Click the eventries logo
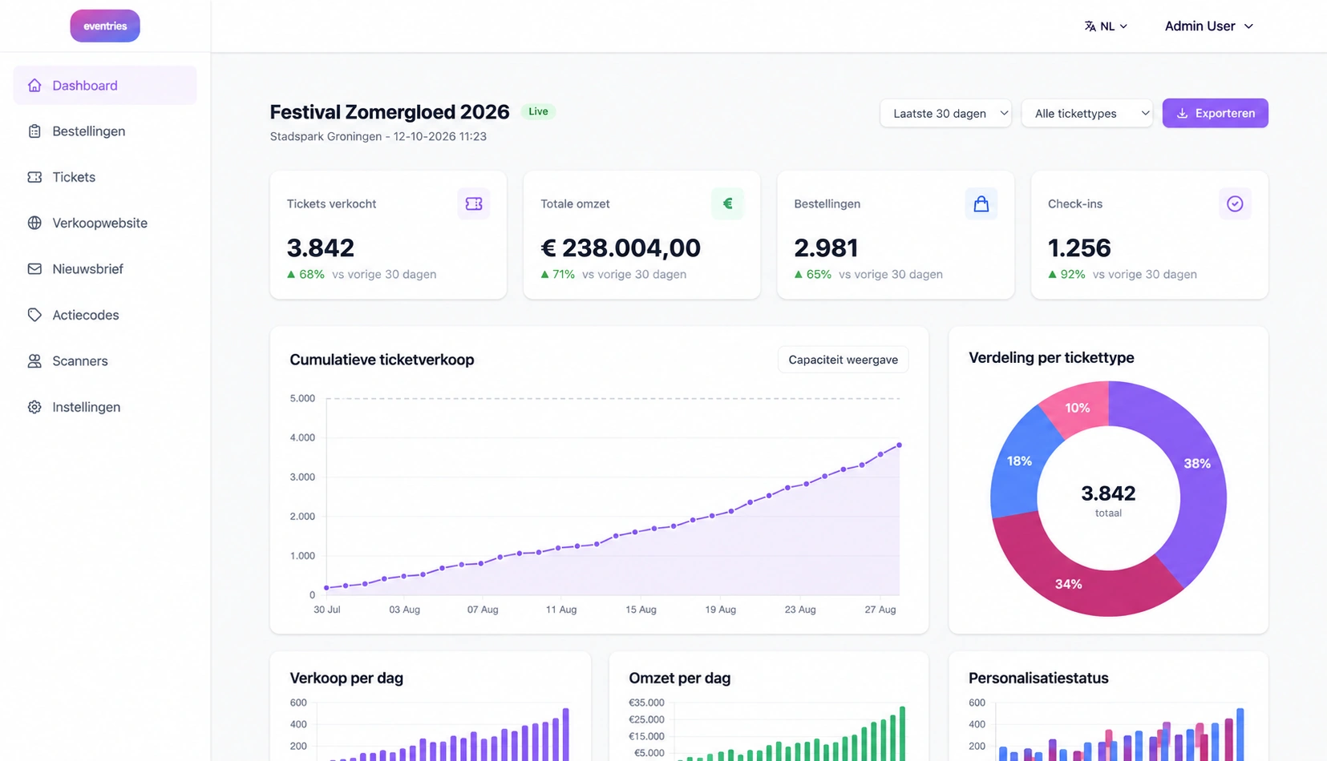 click(105, 26)
